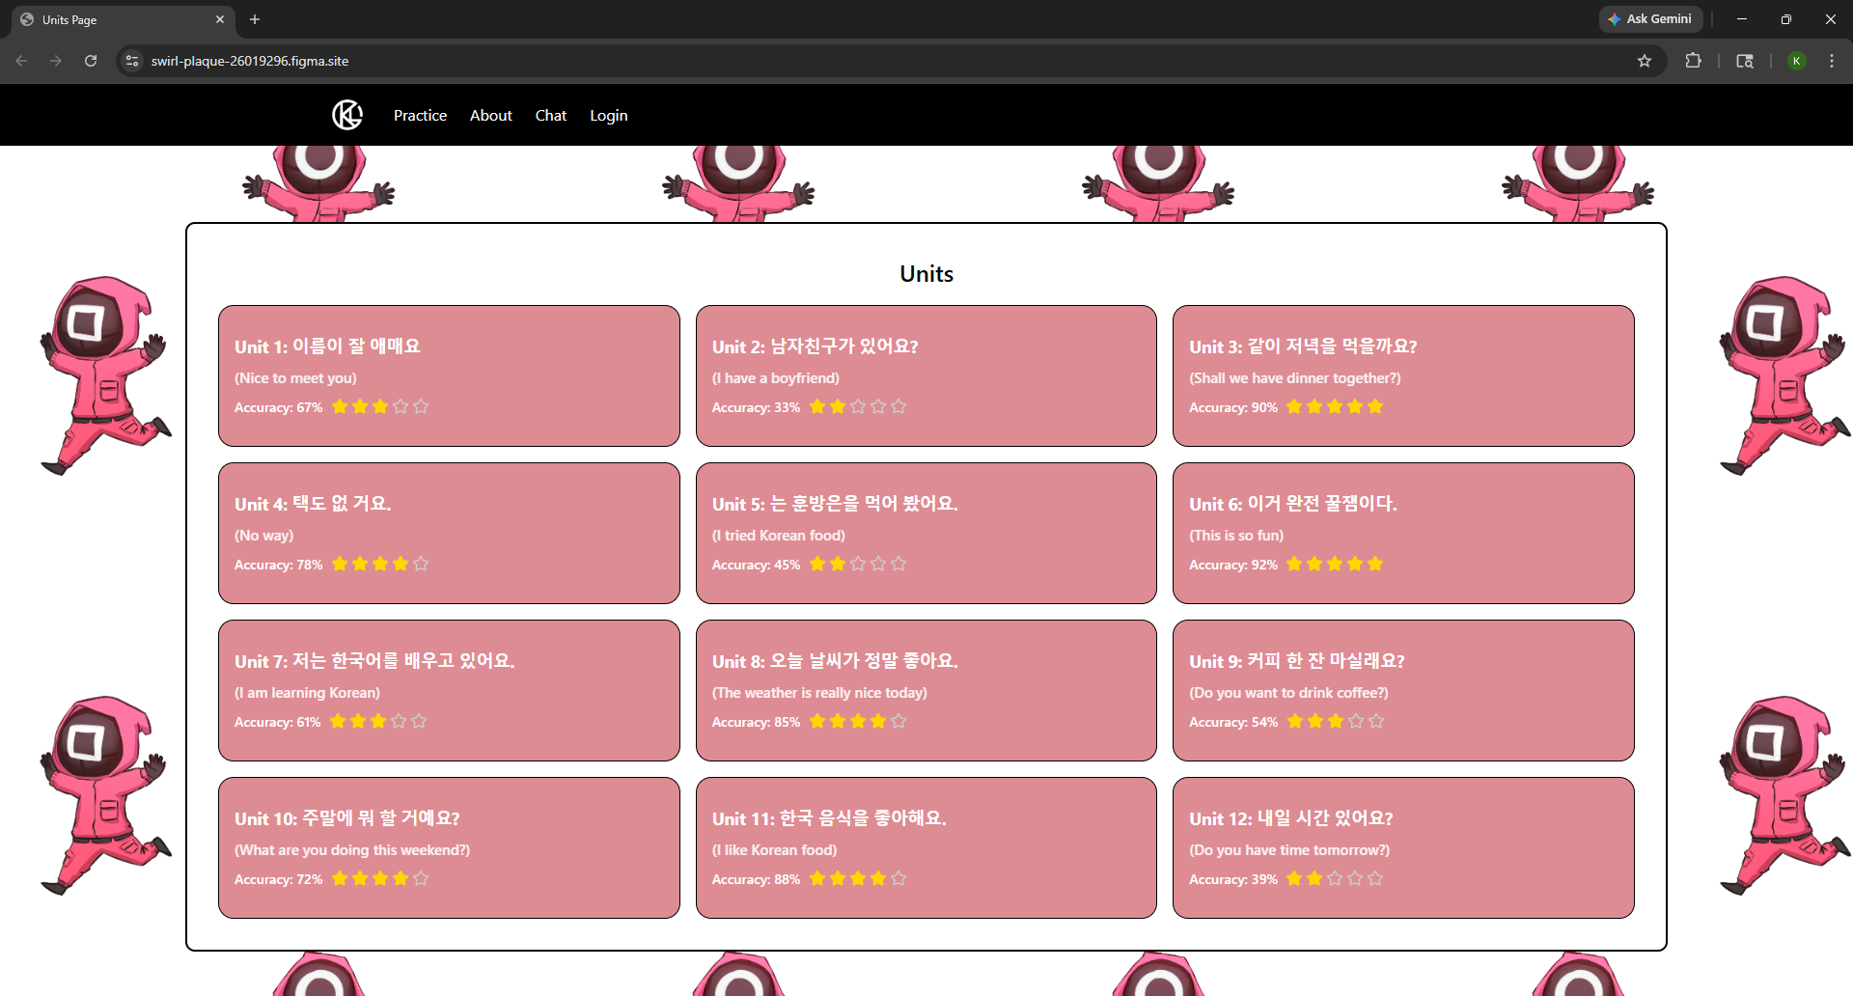Open the Chat page from the navigation
The height and width of the screenshot is (996, 1853).
tap(550, 115)
